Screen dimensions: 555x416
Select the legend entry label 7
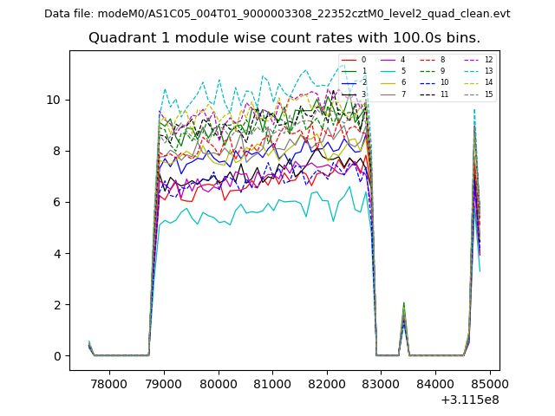[x=403, y=94]
